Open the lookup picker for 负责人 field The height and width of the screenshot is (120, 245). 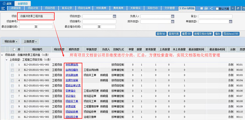172,16
